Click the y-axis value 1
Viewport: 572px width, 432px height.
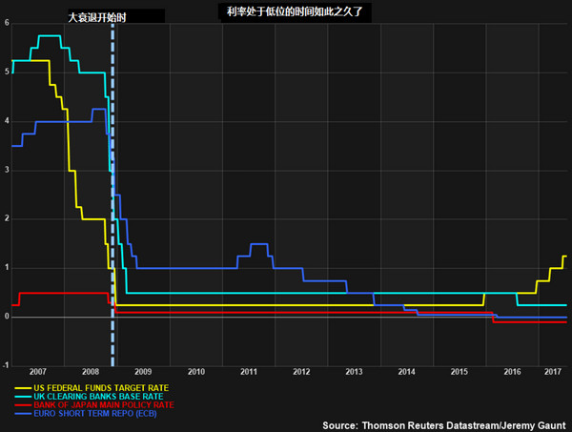coord(7,267)
